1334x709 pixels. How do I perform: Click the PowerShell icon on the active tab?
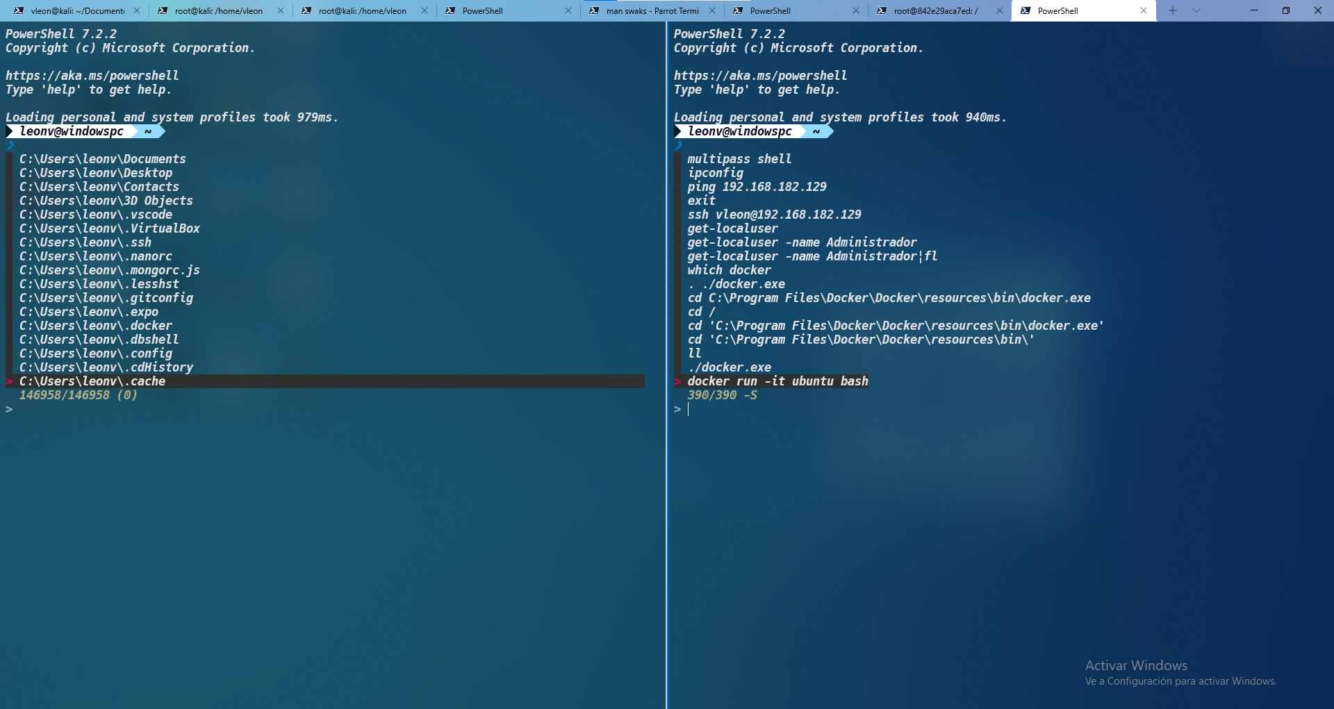point(1026,10)
